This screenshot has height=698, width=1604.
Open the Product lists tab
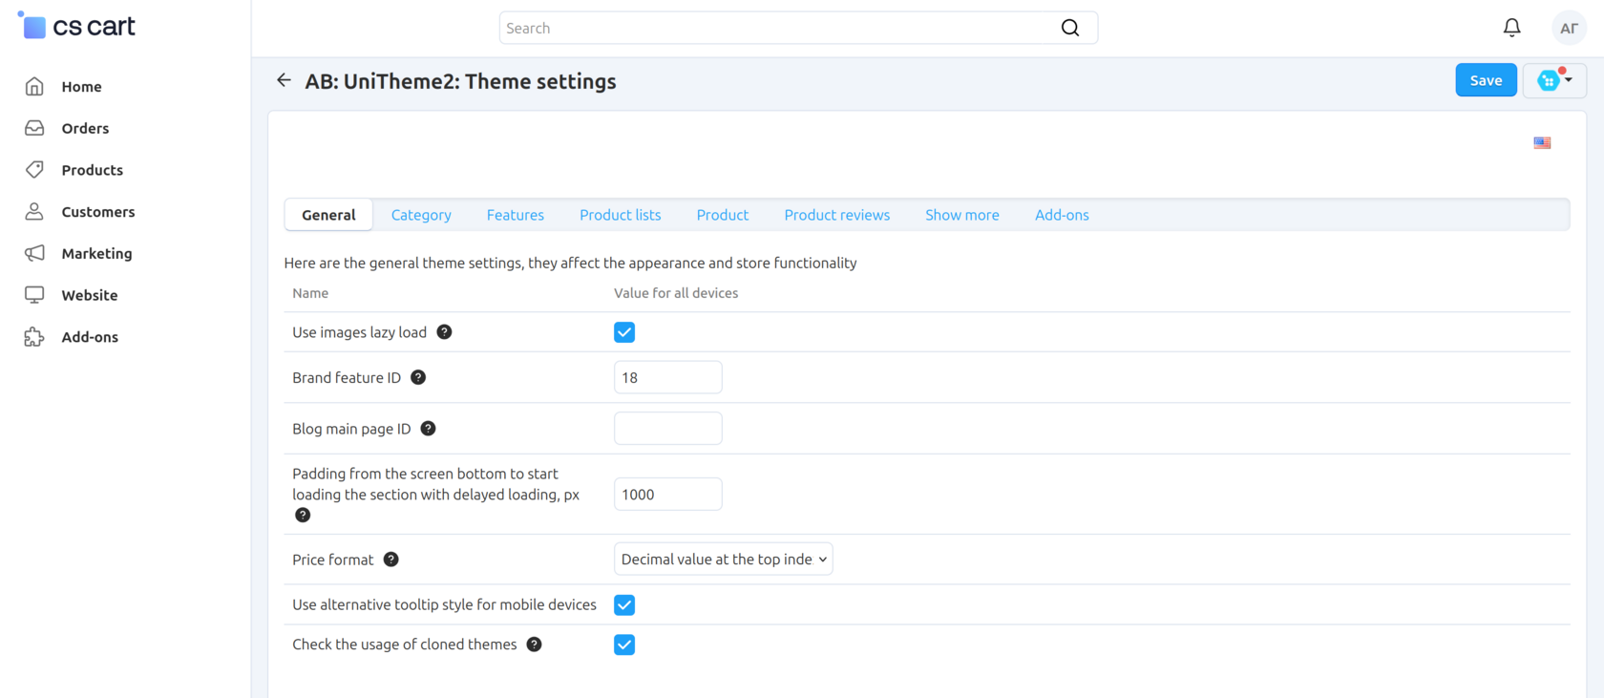pyautogui.click(x=621, y=215)
